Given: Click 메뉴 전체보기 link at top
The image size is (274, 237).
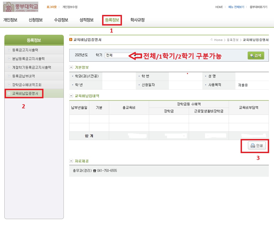Looking at the screenshot, I should (236, 7).
